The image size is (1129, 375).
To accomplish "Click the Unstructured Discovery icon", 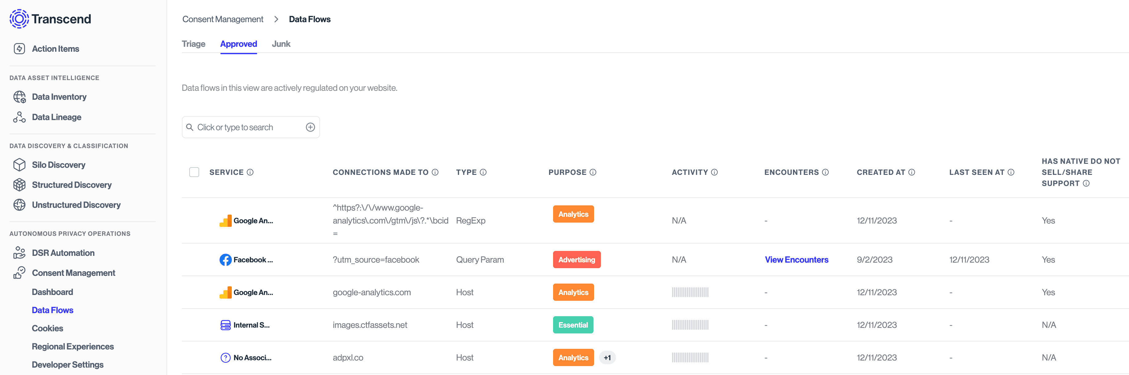I will click(19, 205).
